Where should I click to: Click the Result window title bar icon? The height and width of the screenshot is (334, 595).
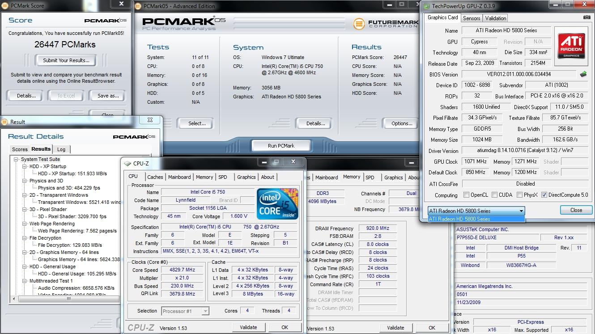click(x=4, y=122)
